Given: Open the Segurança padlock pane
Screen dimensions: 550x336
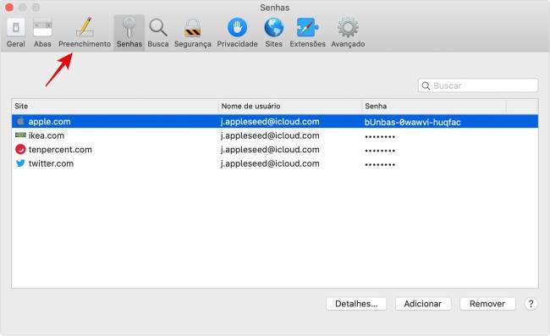Looking at the screenshot, I should coord(193,33).
